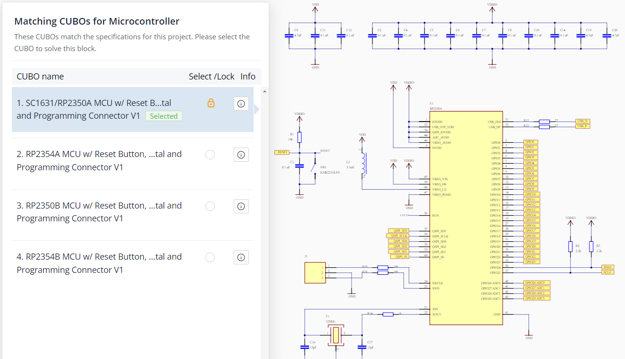The height and width of the screenshot is (359, 625).
Task: Open info for the RP2354A MCU CUBO
Action: [x=241, y=154]
